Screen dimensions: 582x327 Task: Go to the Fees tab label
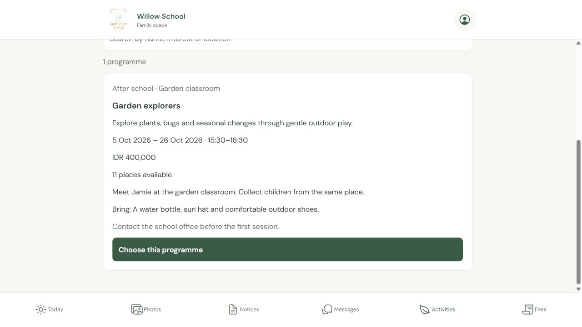coord(540,309)
